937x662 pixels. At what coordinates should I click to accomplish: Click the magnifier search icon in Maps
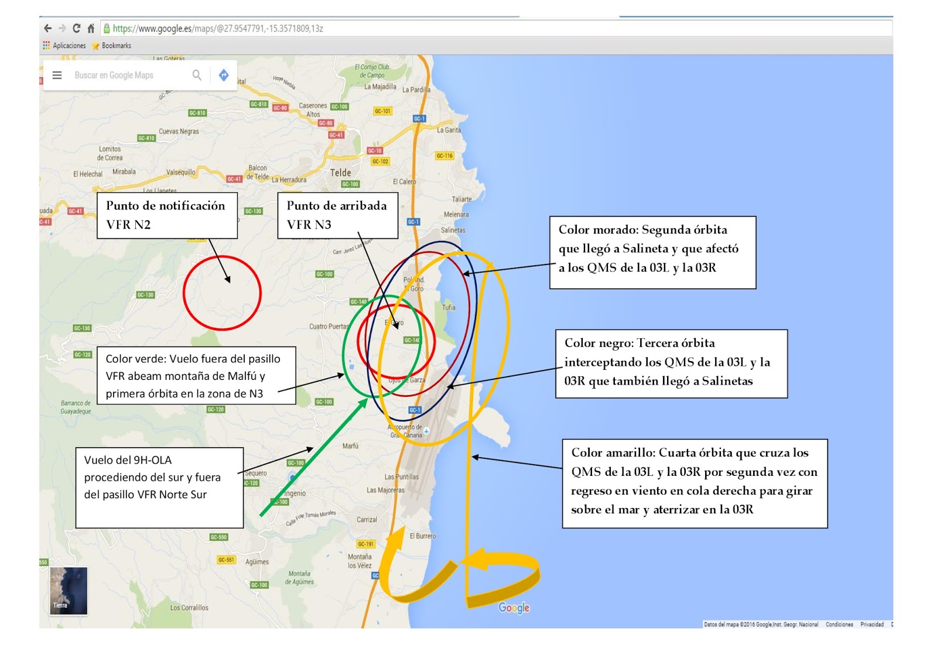pyautogui.click(x=197, y=75)
